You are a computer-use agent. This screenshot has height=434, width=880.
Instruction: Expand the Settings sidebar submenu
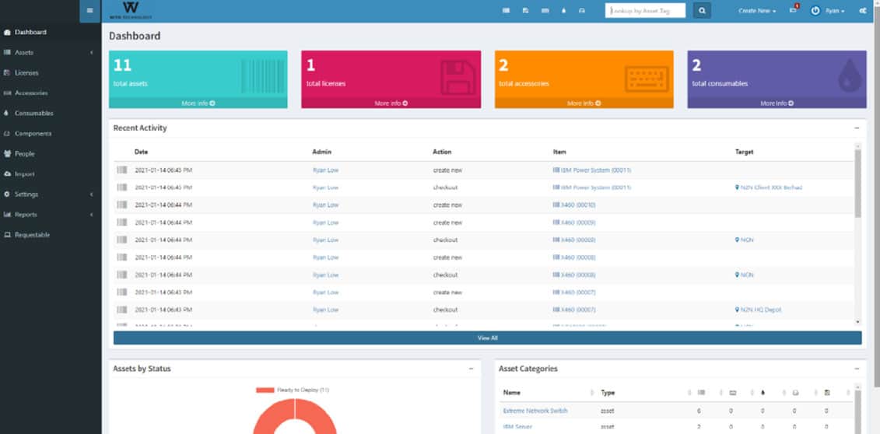tap(91, 194)
